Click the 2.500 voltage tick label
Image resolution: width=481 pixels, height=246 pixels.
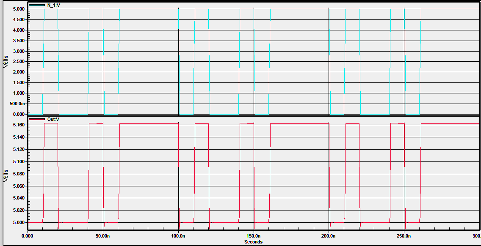click(19, 62)
